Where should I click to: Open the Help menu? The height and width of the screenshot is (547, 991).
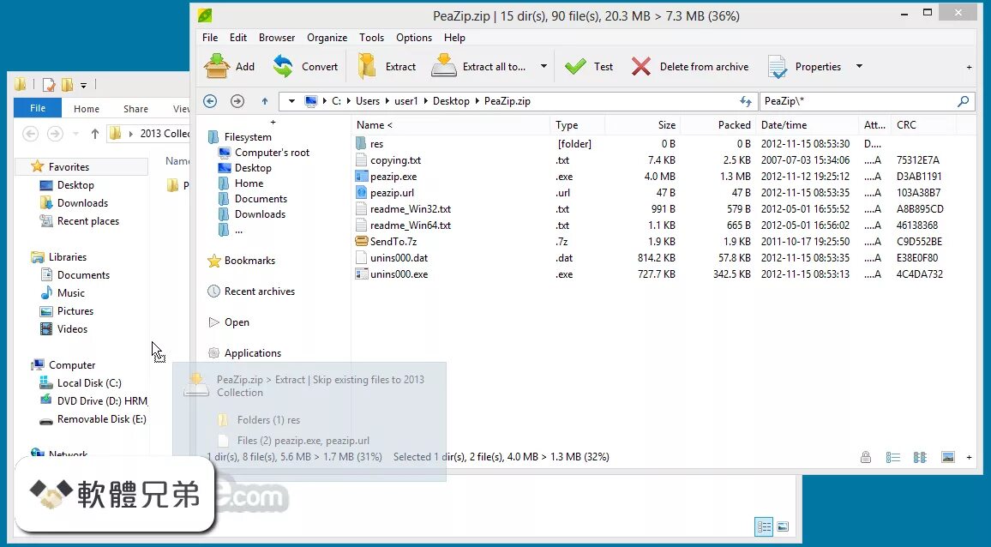454,38
